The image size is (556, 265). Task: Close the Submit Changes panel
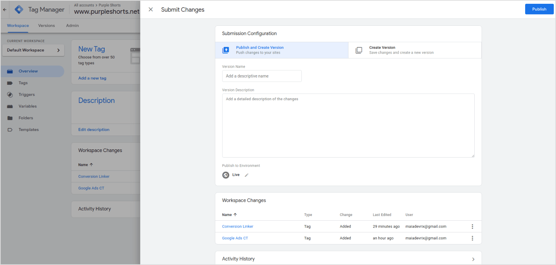[151, 10]
